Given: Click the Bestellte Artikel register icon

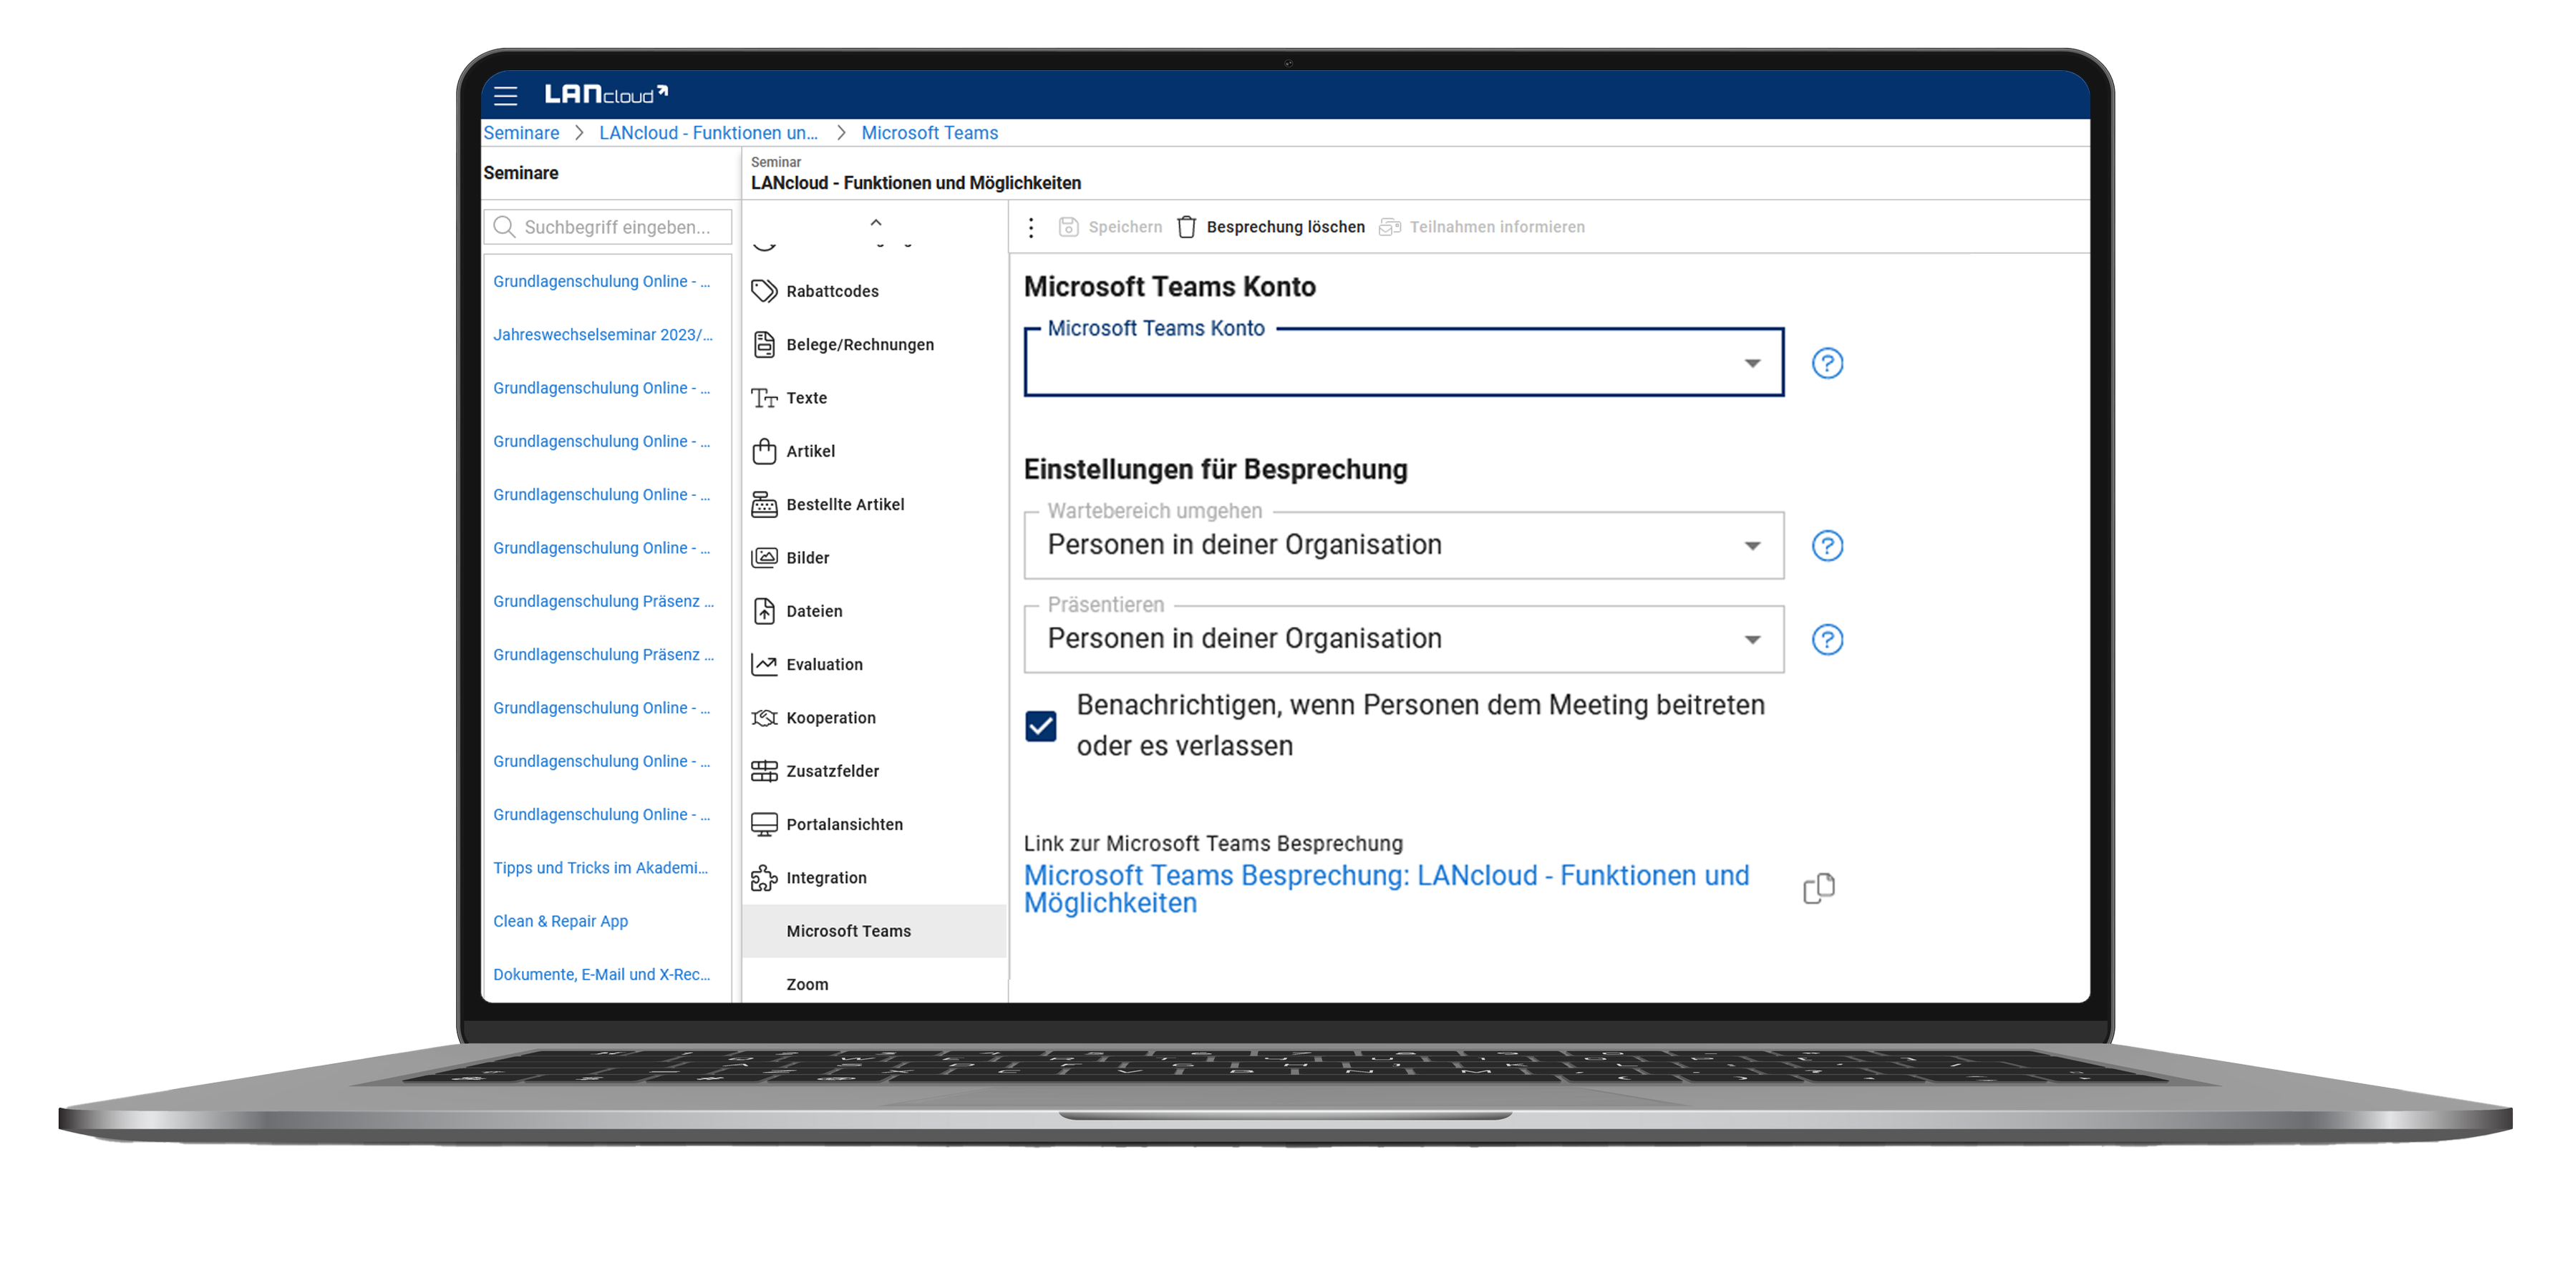Looking at the screenshot, I should click(764, 504).
